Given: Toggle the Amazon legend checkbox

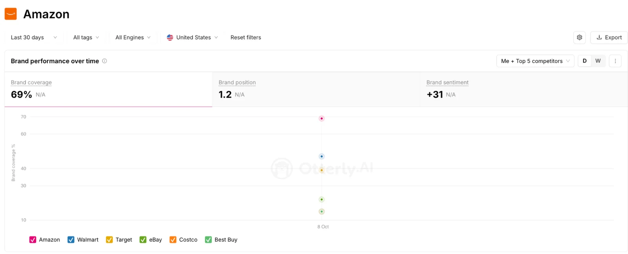Looking at the screenshot, I should (33, 239).
